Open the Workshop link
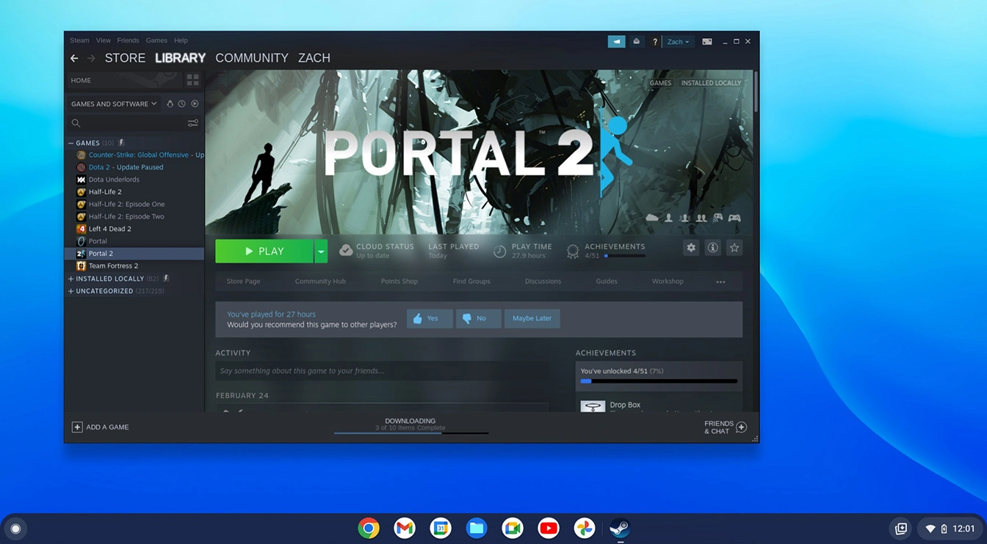This screenshot has width=987, height=544. [668, 282]
